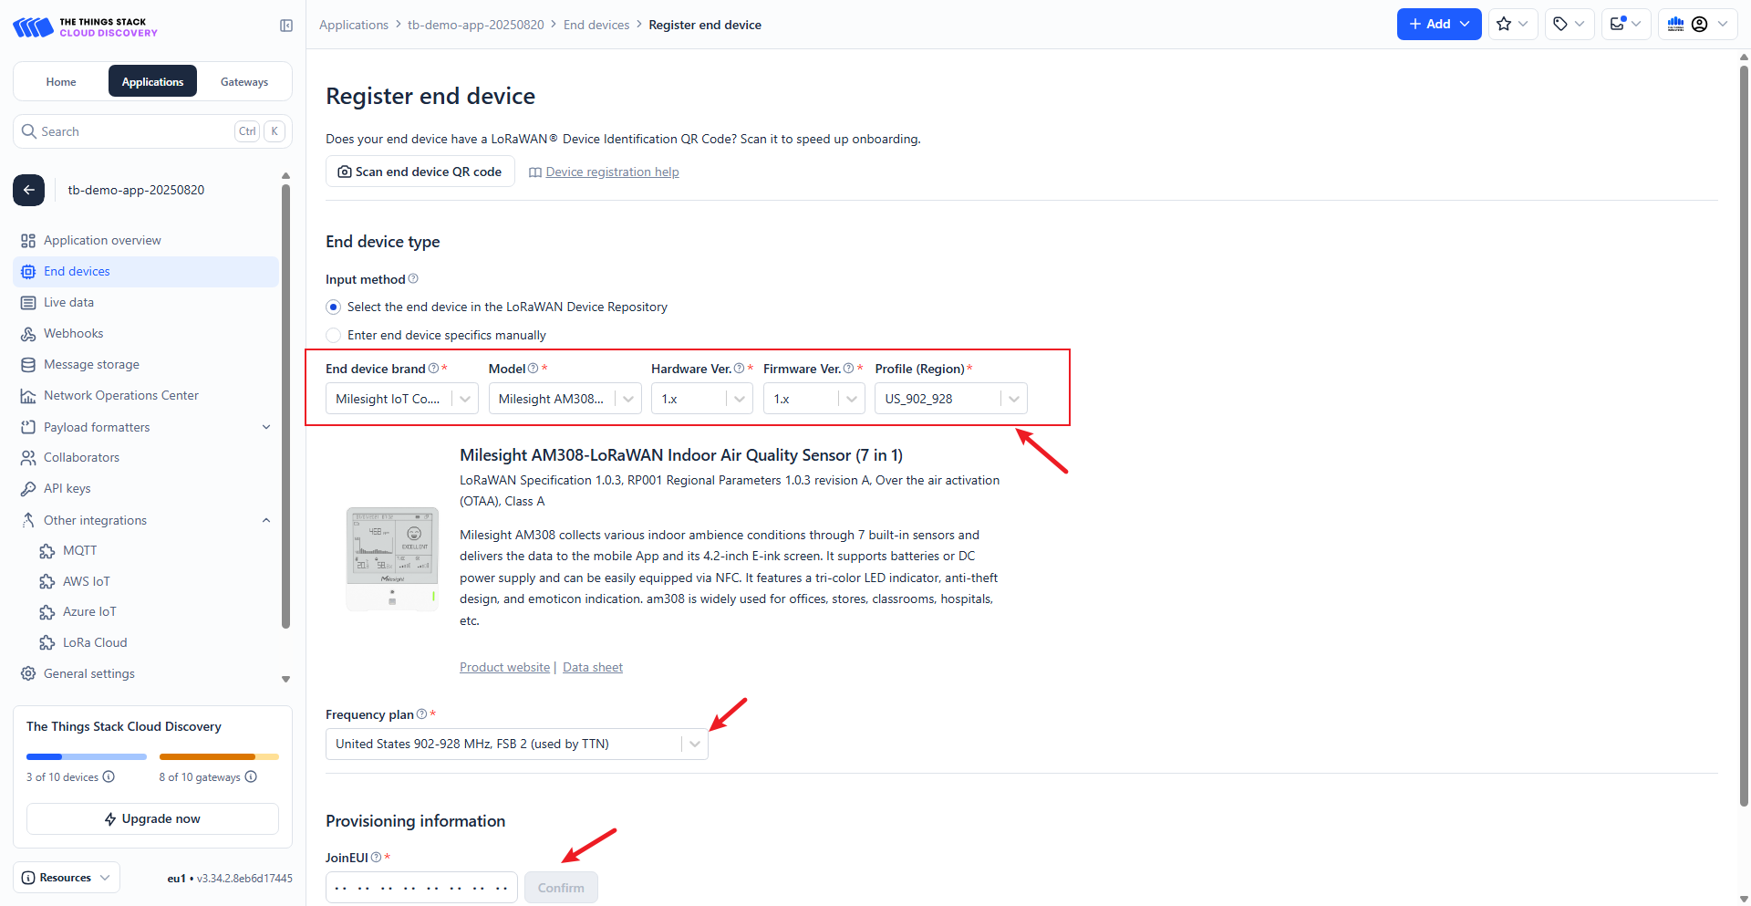Open the Device registration help link
The height and width of the screenshot is (906, 1751).
tap(612, 172)
